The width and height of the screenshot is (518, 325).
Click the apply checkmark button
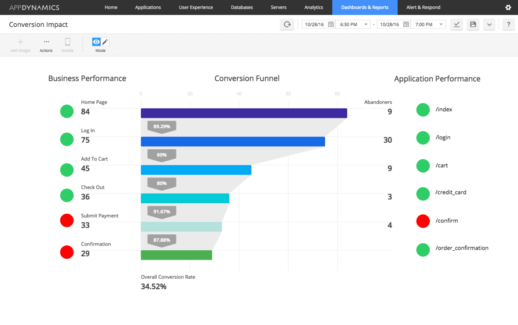click(456, 25)
